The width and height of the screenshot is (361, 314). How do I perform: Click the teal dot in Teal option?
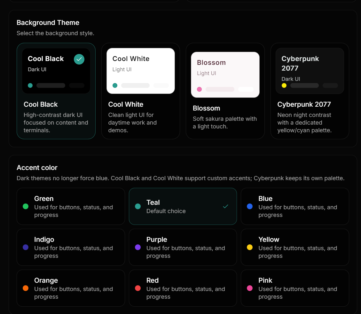(x=138, y=206)
